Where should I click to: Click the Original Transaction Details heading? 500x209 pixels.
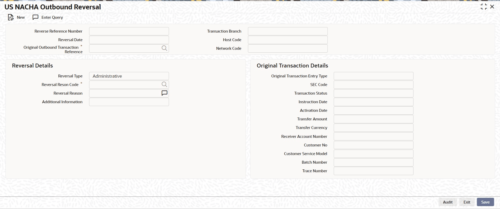coord(292,66)
